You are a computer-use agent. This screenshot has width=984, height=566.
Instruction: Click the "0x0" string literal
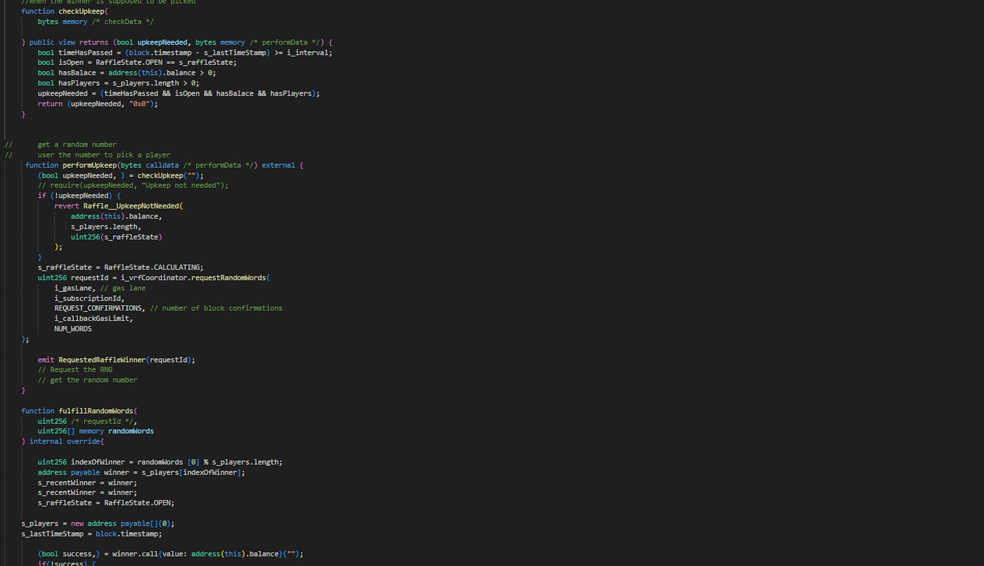tap(139, 104)
